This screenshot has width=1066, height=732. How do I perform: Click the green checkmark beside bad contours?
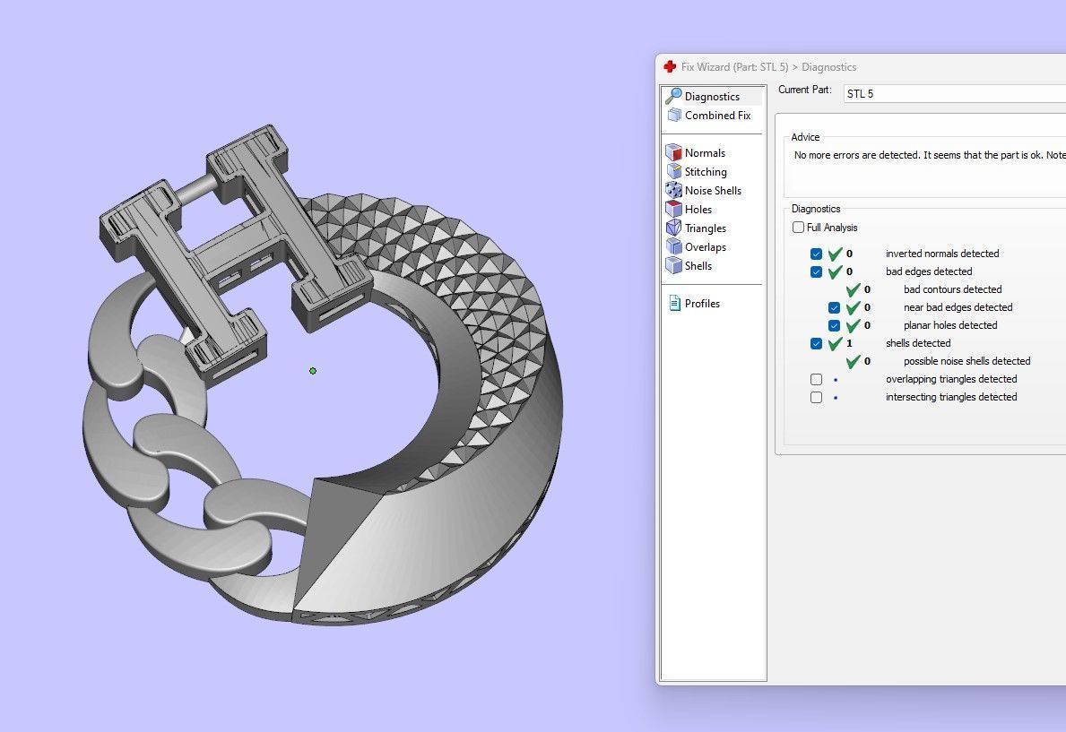[854, 289]
